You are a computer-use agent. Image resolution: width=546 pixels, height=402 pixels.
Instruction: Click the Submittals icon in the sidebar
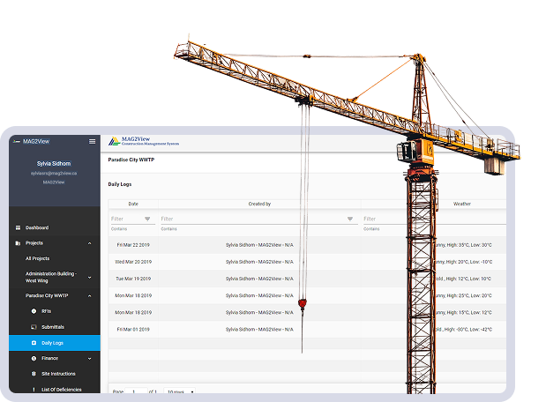pos(34,327)
